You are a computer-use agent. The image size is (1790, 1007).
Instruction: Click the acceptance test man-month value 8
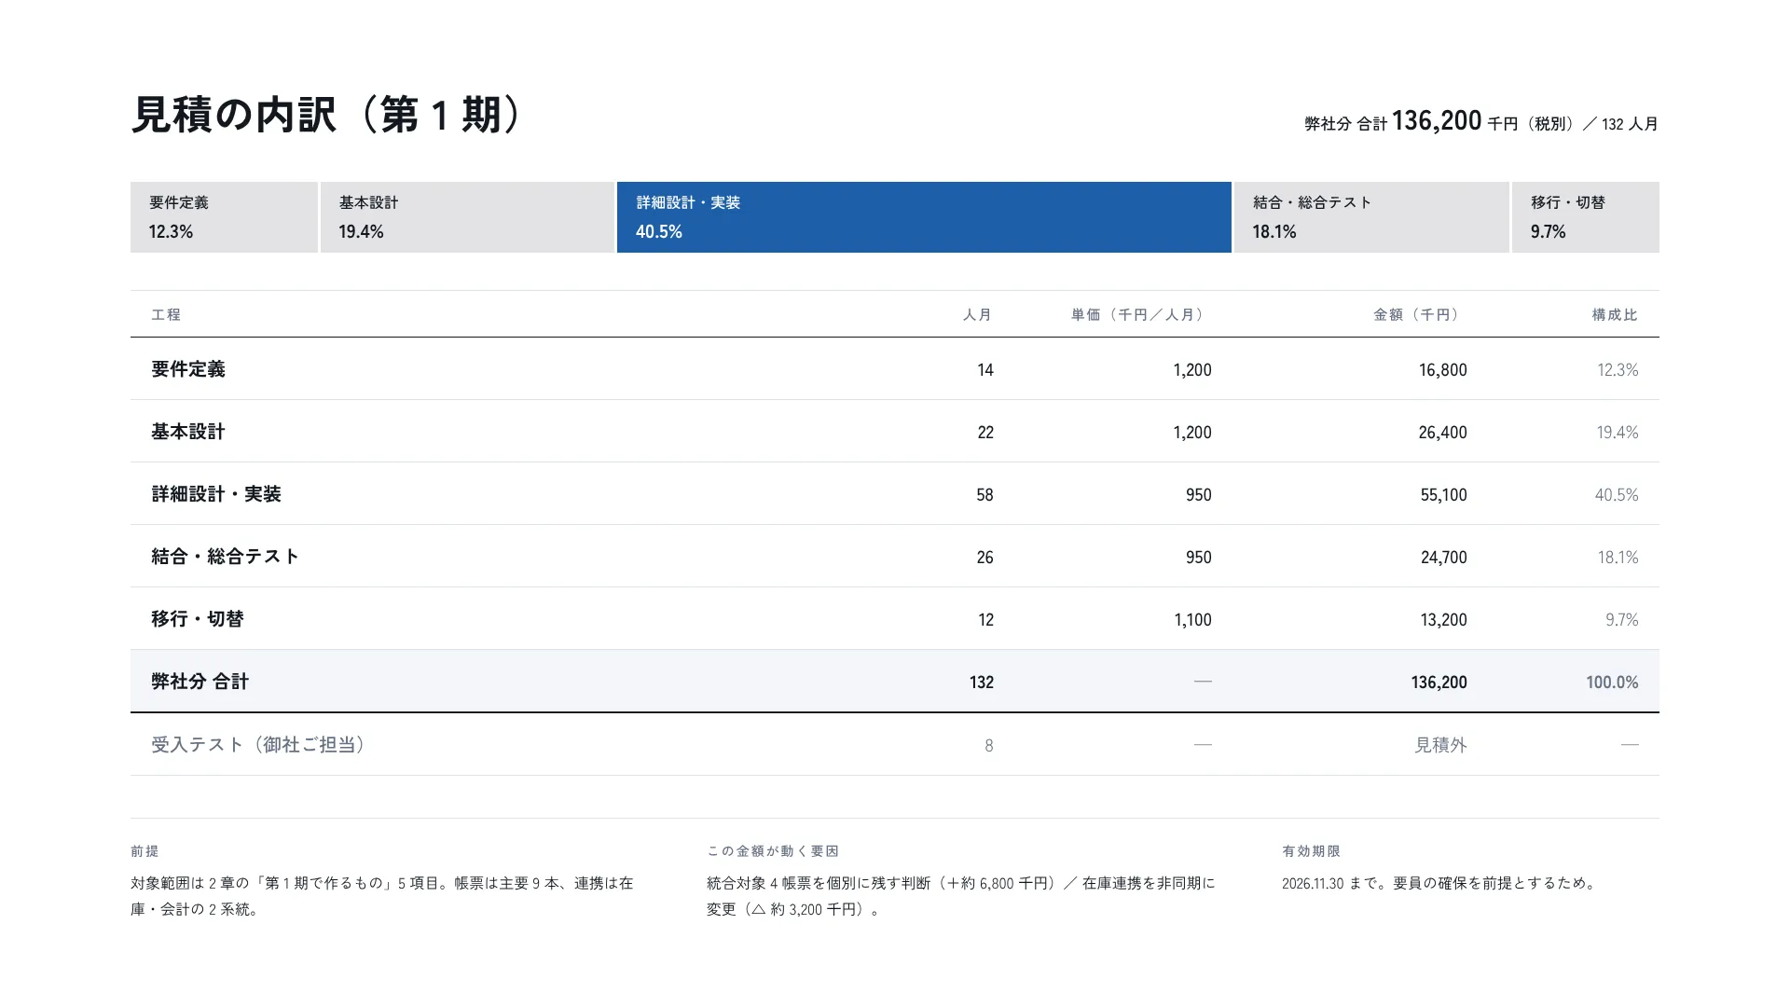(989, 746)
